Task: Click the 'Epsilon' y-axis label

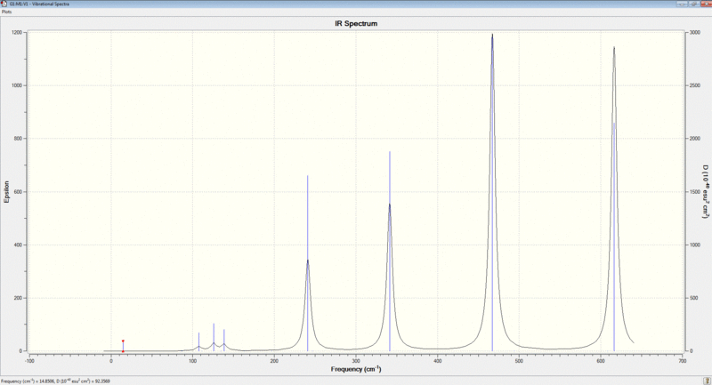Action: click(x=6, y=192)
